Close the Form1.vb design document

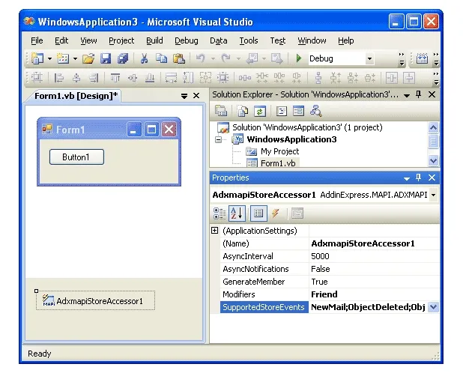coord(196,96)
